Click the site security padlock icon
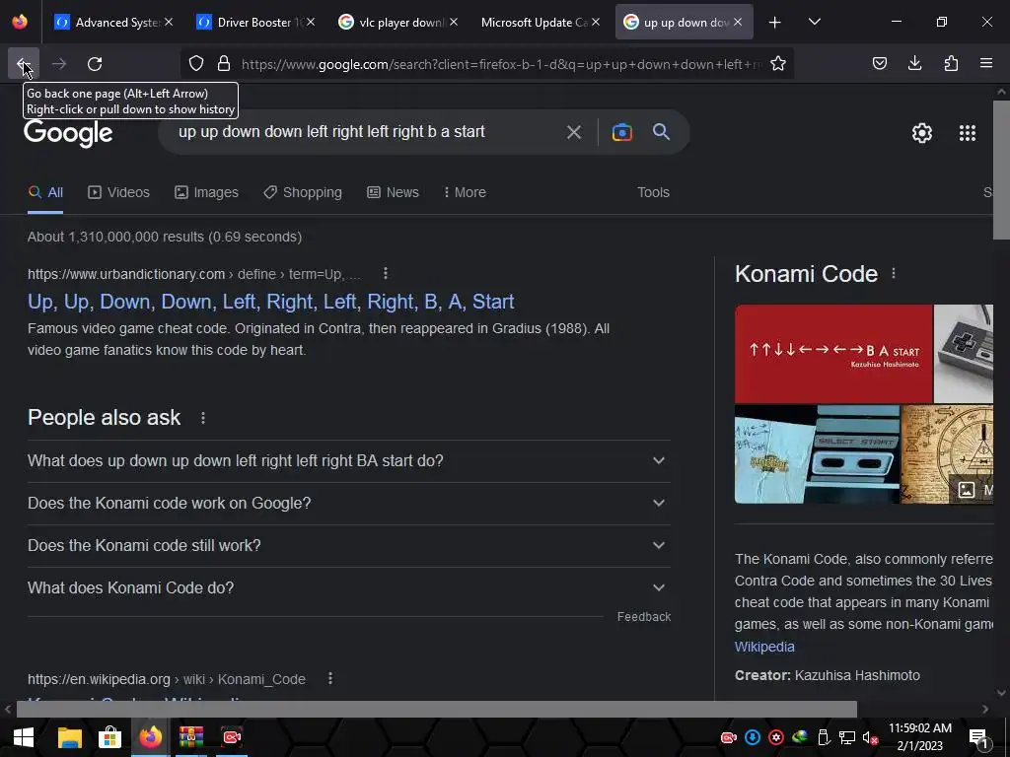 (x=224, y=63)
